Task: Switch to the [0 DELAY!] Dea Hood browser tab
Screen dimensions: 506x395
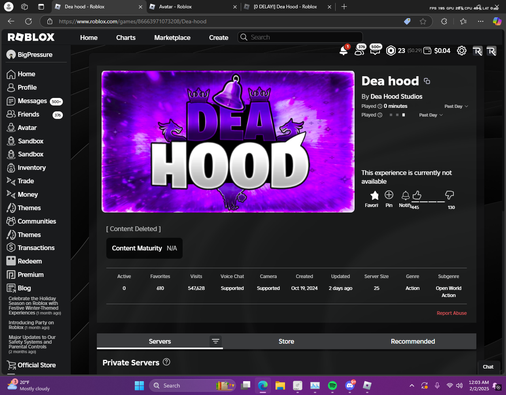Action: tap(287, 7)
